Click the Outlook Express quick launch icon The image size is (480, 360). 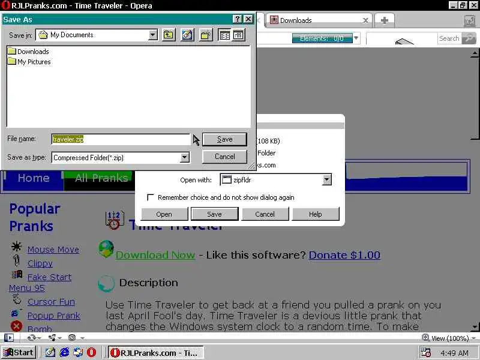(x=78, y=352)
